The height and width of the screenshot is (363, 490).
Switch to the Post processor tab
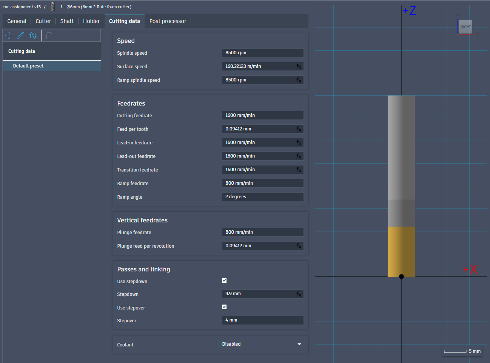point(168,21)
